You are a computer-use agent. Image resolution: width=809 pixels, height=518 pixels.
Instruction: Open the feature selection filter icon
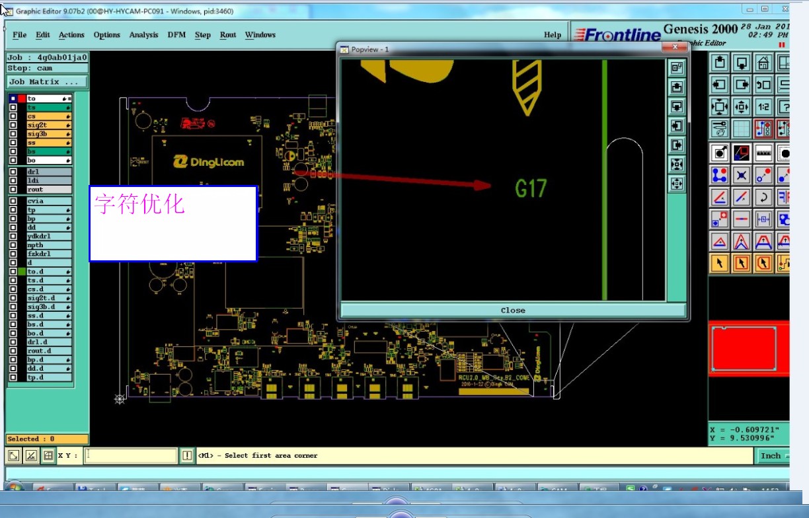coord(719,153)
